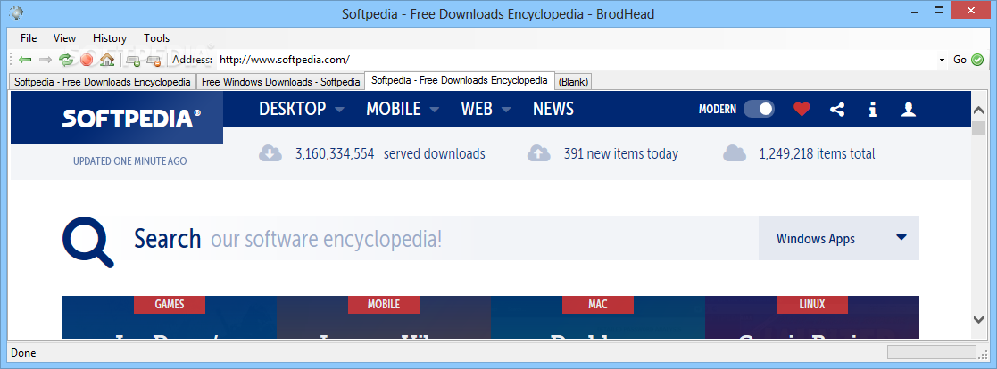This screenshot has height=369, width=997.
Task: Click the SOFTPEDIA logo
Action: point(131,119)
